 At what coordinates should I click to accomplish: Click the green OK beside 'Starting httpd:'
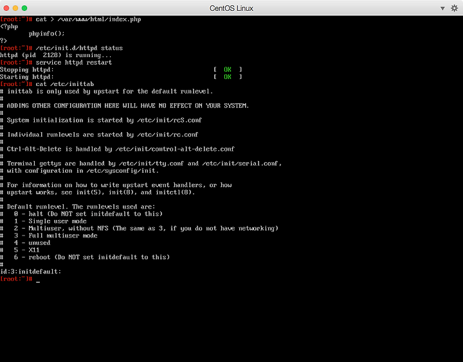pyautogui.click(x=228, y=77)
